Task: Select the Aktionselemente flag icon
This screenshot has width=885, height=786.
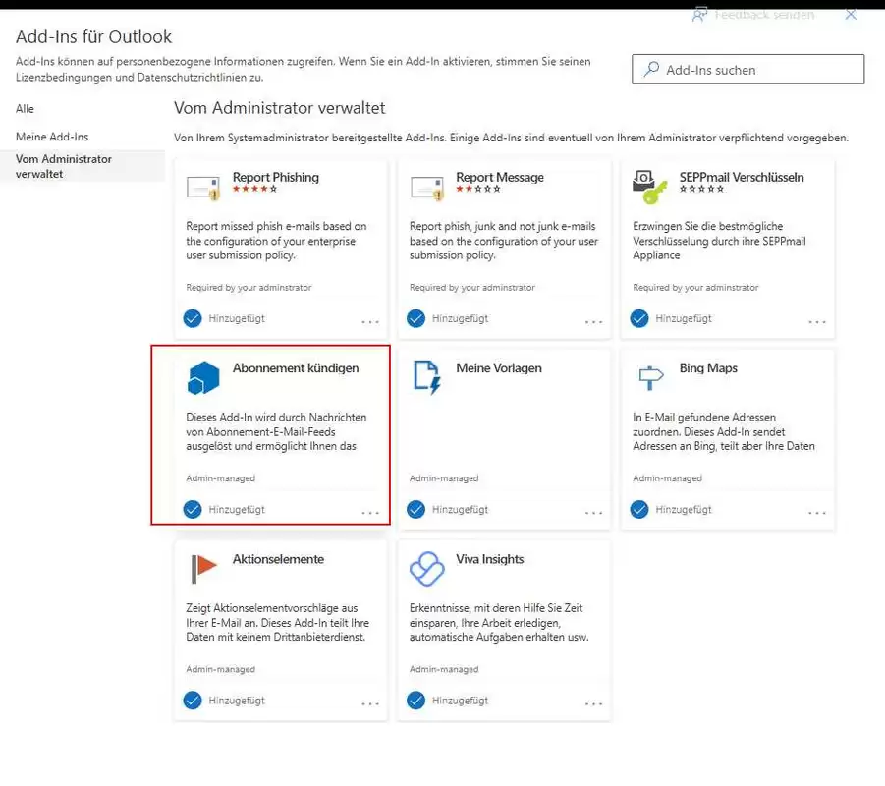Action: (203, 568)
